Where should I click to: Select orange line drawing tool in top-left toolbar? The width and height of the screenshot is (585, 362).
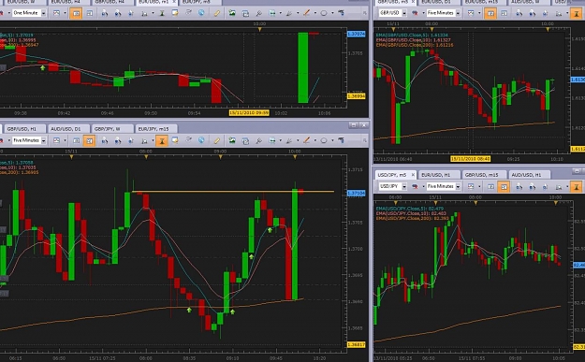click(x=307, y=13)
